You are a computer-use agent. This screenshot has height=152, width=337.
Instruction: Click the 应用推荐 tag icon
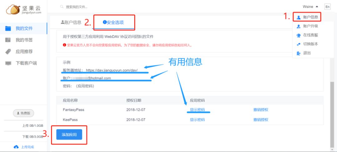tap(8, 52)
